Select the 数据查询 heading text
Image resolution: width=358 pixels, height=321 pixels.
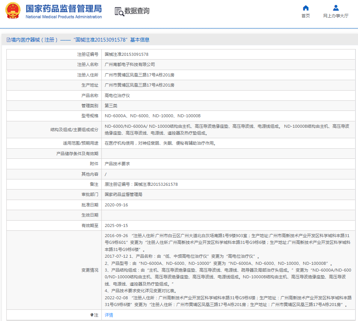point(137,11)
